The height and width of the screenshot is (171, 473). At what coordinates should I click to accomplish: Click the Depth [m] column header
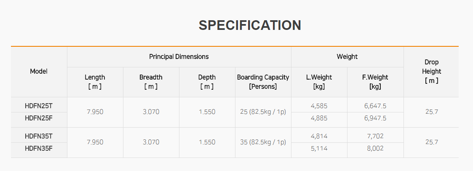(207, 82)
